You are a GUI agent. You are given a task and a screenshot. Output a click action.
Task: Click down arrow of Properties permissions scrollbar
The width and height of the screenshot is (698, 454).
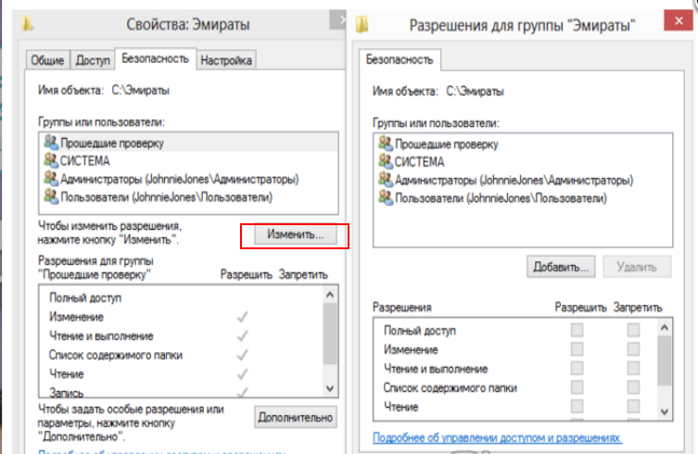pyautogui.click(x=330, y=388)
